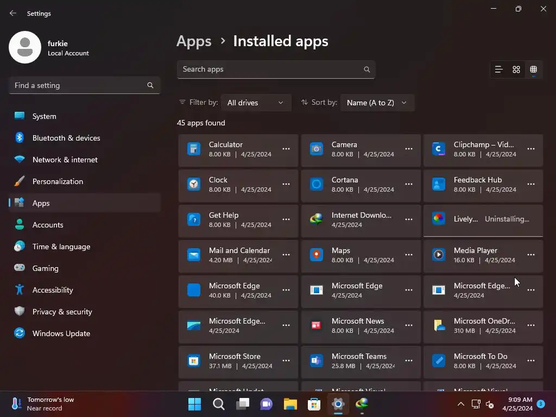
Task: Open more options for Microsoft Teams
Action: [x=409, y=361]
